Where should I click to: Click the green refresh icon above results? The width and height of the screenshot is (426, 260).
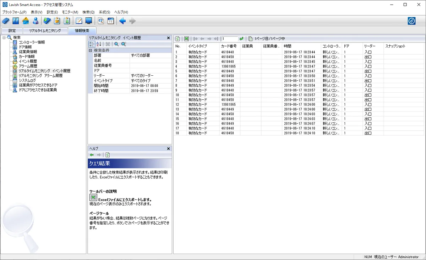(x=178, y=39)
